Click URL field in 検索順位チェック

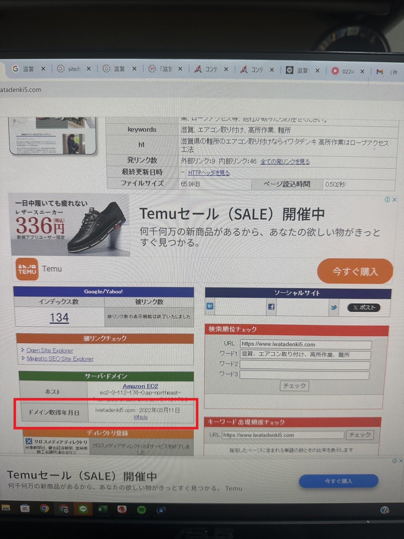(305, 344)
